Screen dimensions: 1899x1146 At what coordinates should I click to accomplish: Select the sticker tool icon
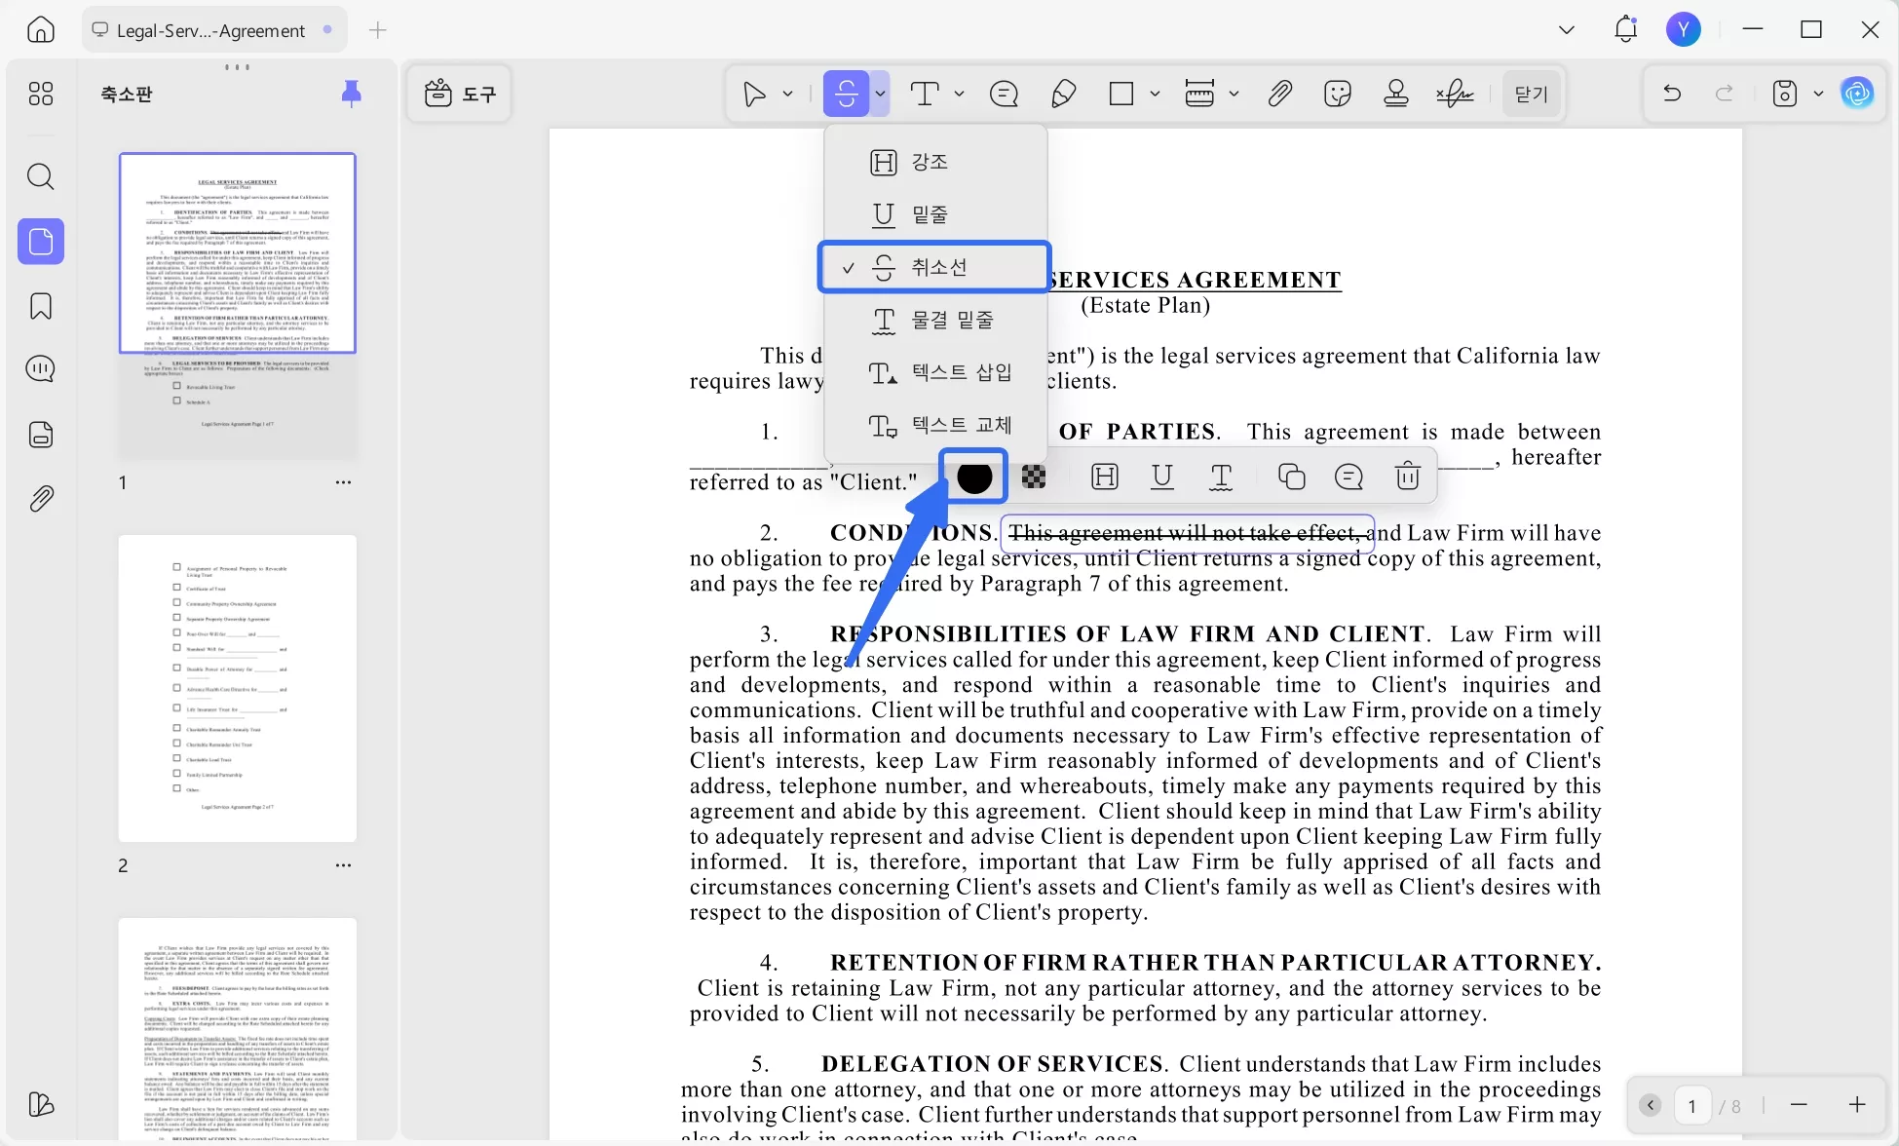point(1338,94)
